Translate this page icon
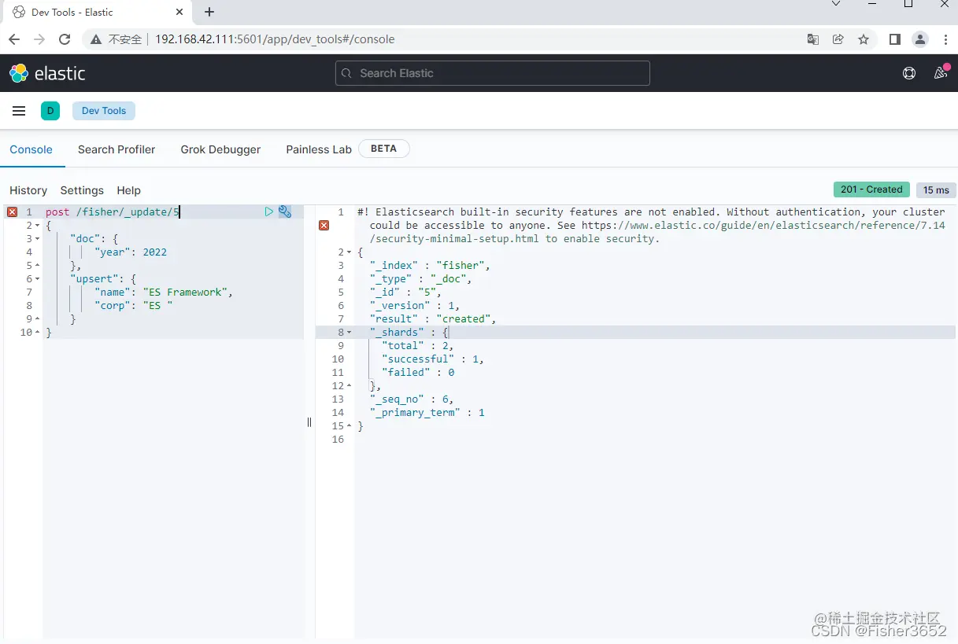The width and height of the screenshot is (958, 644). coord(813,39)
